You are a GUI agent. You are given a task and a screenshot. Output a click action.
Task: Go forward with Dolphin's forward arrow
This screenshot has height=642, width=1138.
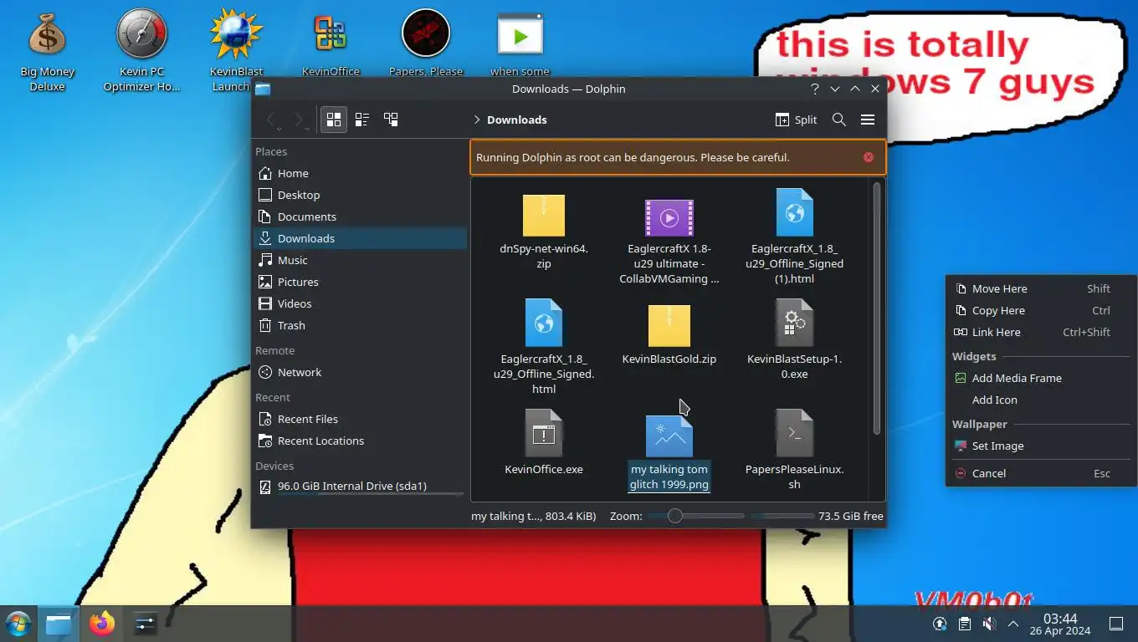pos(299,120)
